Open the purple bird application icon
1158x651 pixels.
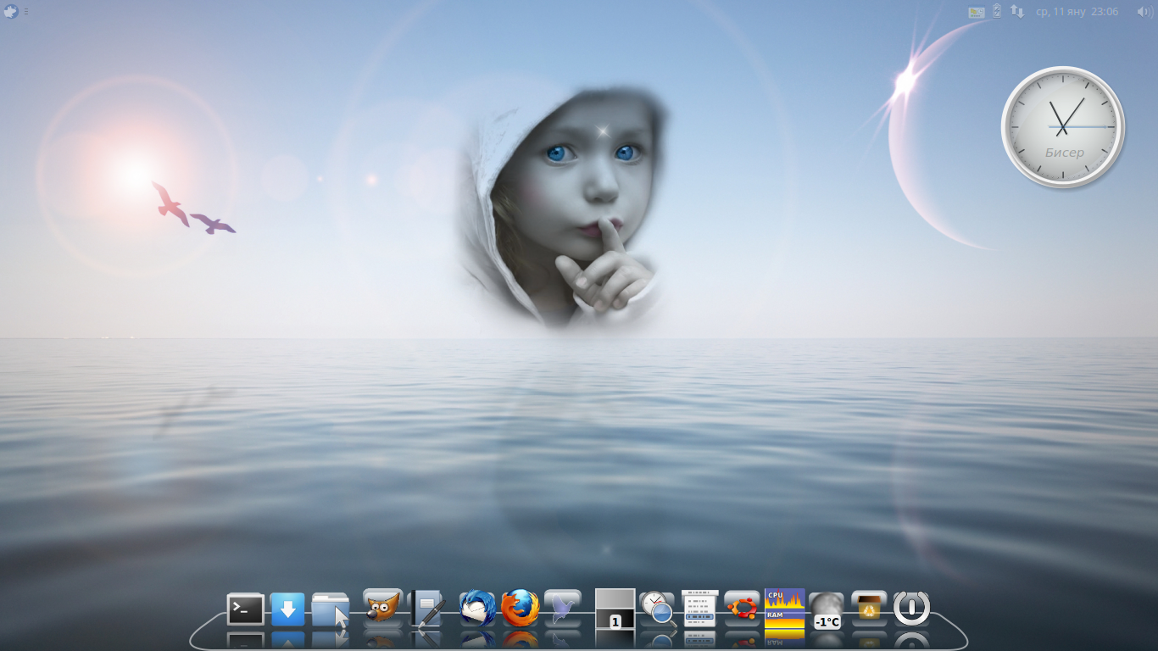tap(563, 608)
